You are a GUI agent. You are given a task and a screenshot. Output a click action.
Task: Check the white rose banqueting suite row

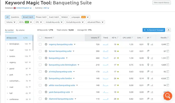pyautogui.click(x=40, y=85)
